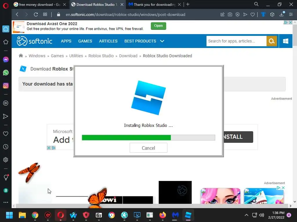Click the Softonic logo
Screen dimensions: 297x222
click(34, 41)
